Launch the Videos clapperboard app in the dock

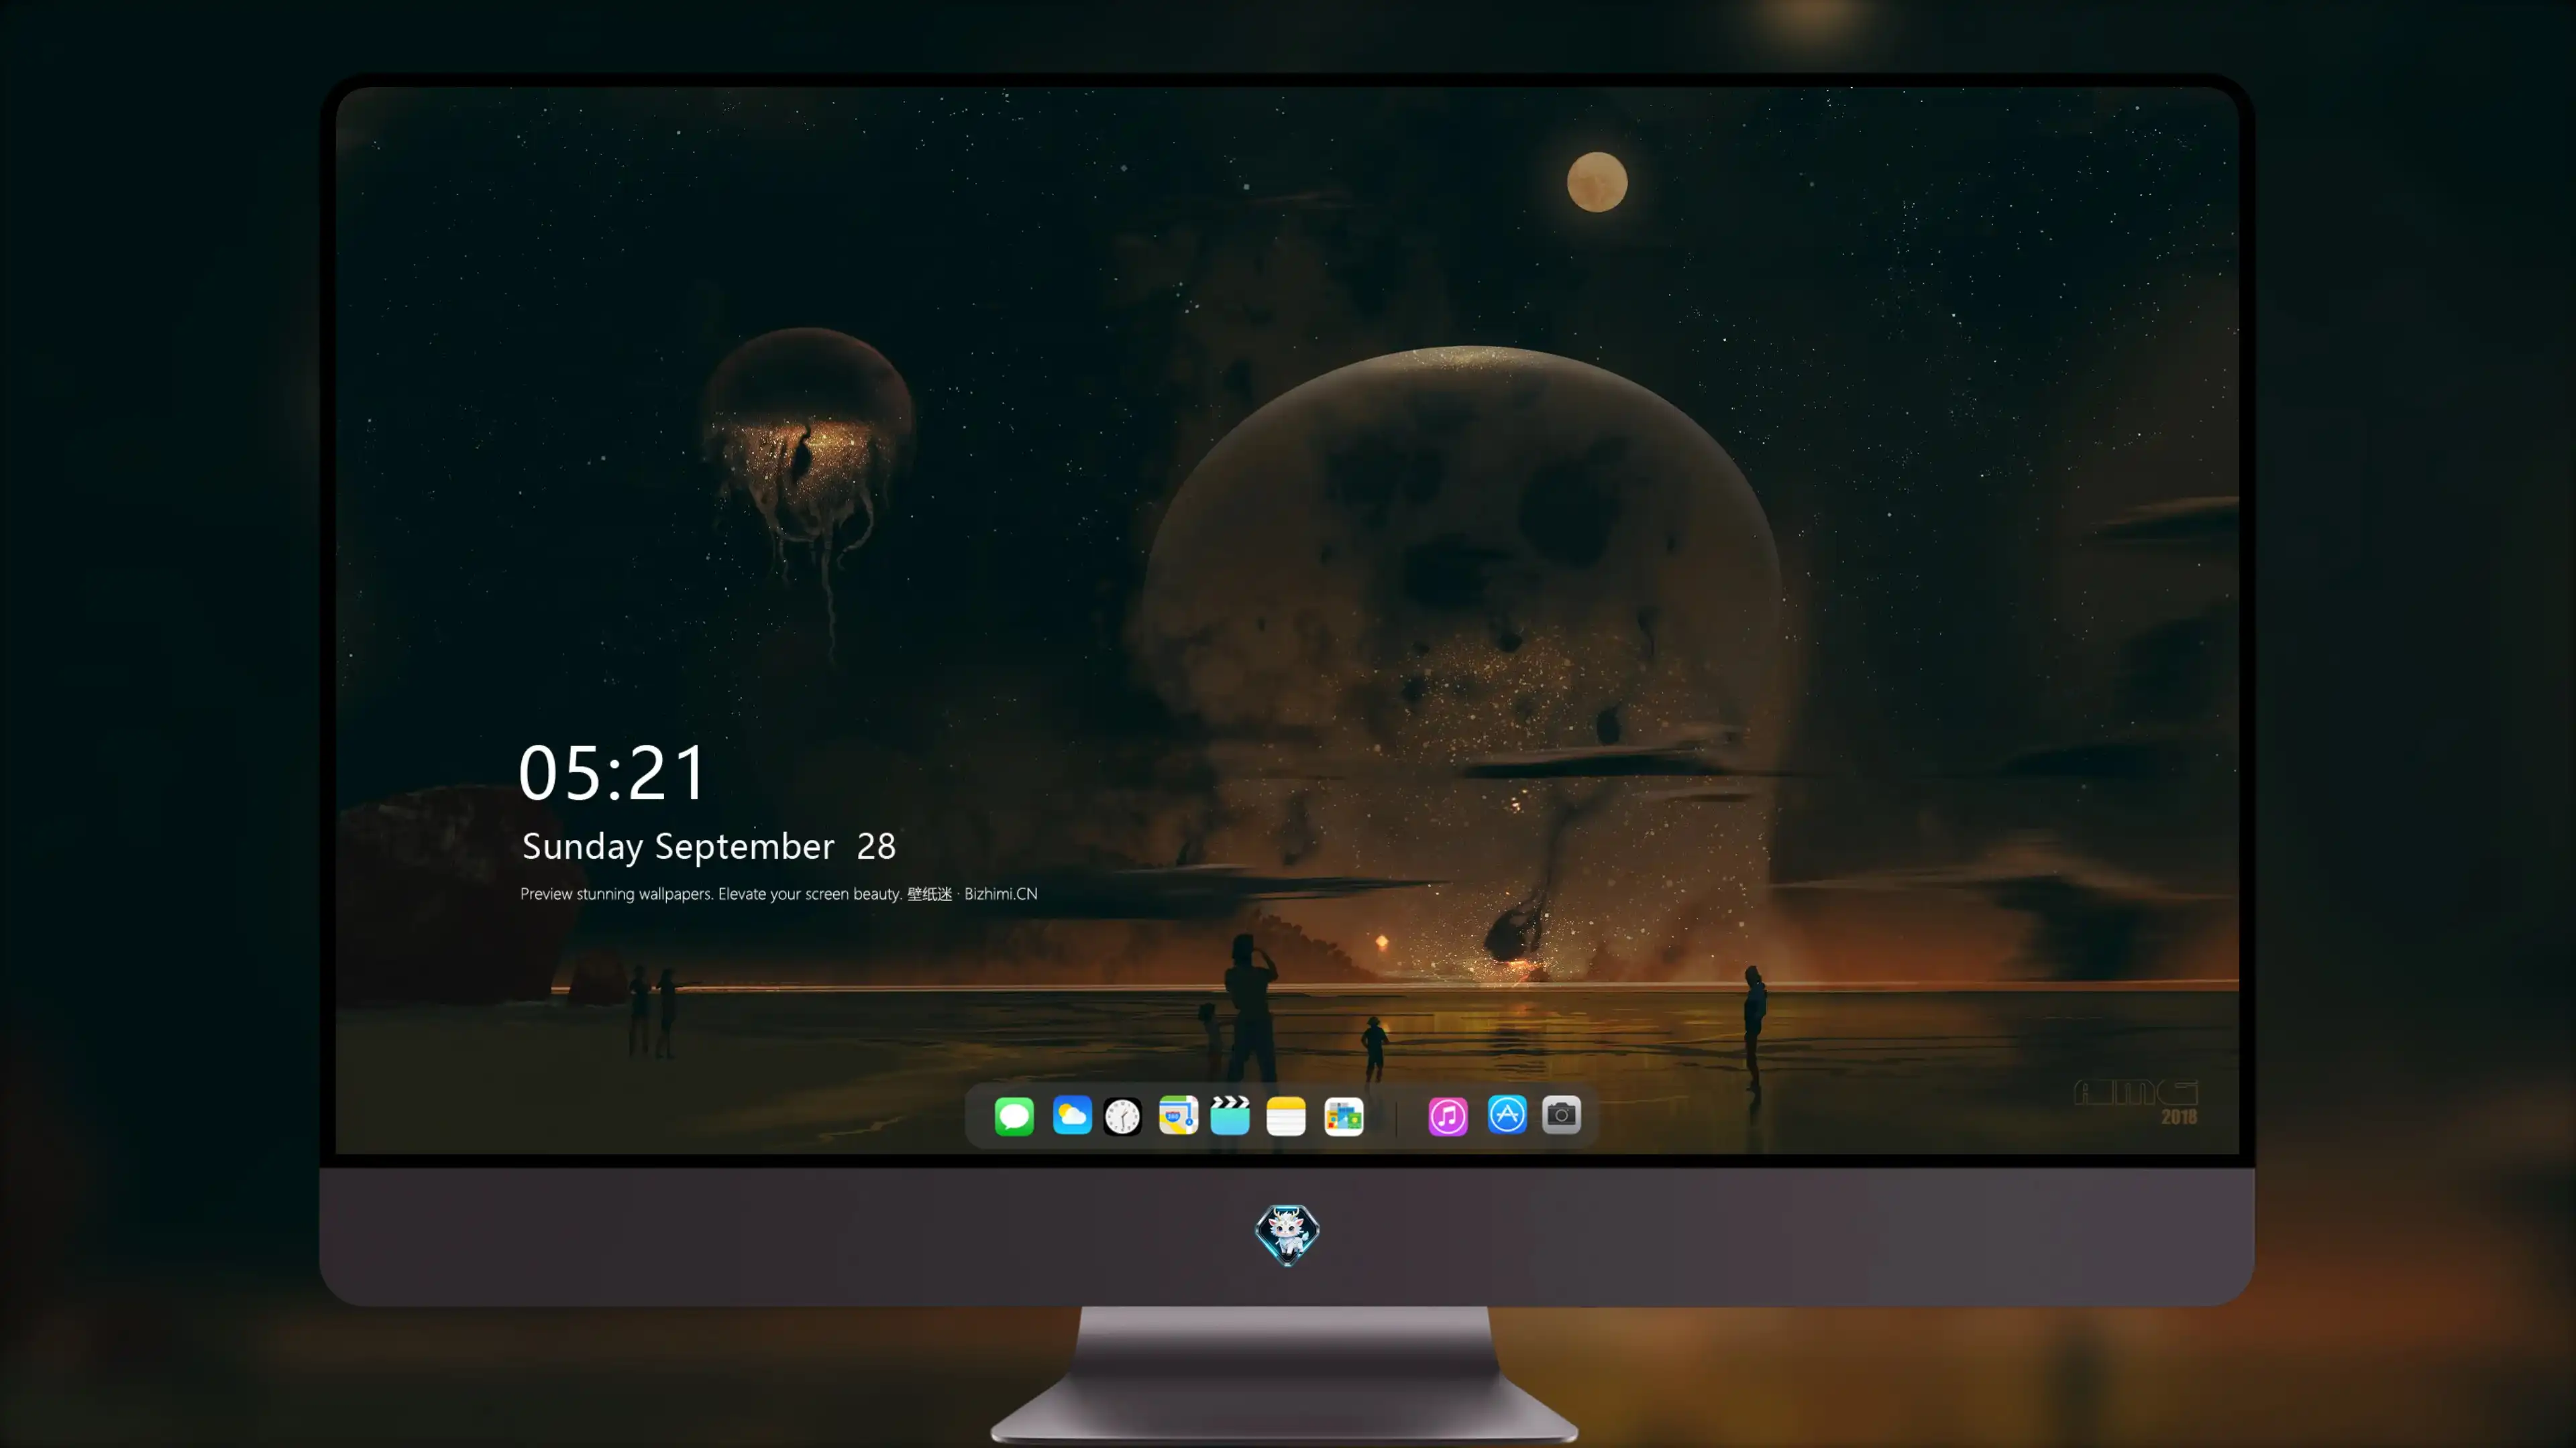[x=1230, y=1116]
